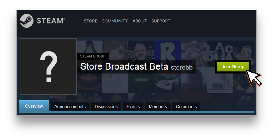Switch to the Announcements tab
Screen dimensions: 273x139
[70, 107]
